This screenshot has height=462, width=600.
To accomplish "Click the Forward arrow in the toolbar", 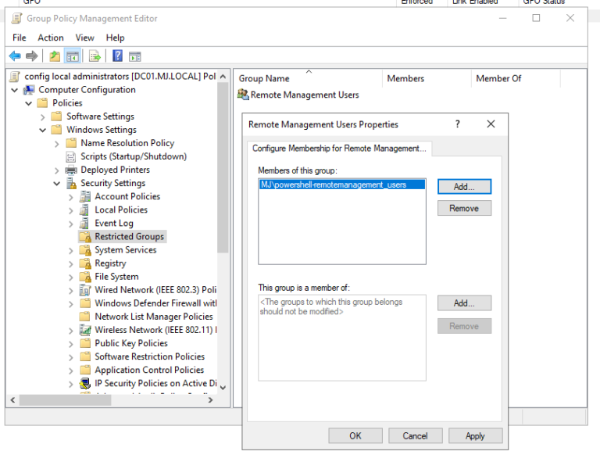I will [x=31, y=56].
